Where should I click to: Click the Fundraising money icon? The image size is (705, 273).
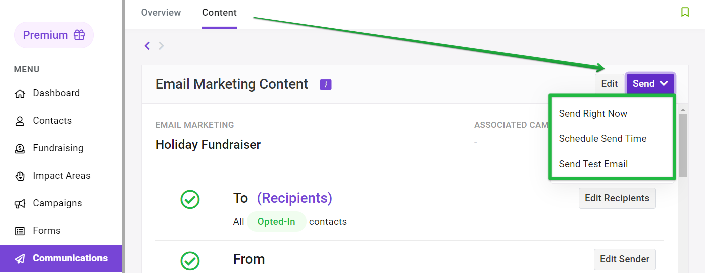[x=20, y=148]
